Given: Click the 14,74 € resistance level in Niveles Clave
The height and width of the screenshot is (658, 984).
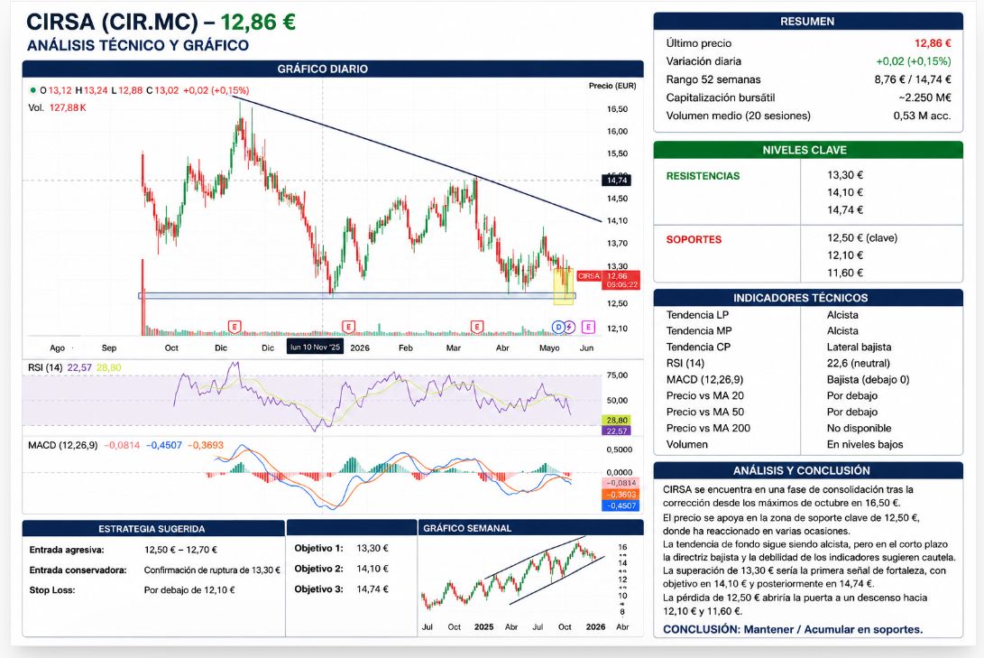Looking at the screenshot, I should pyautogui.click(x=845, y=209).
